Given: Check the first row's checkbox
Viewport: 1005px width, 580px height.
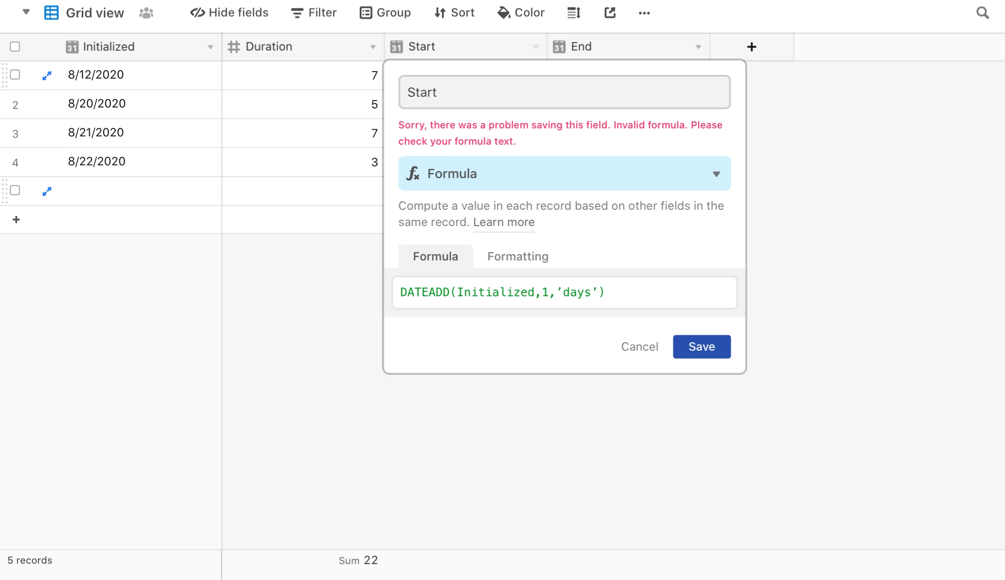Looking at the screenshot, I should coord(15,74).
